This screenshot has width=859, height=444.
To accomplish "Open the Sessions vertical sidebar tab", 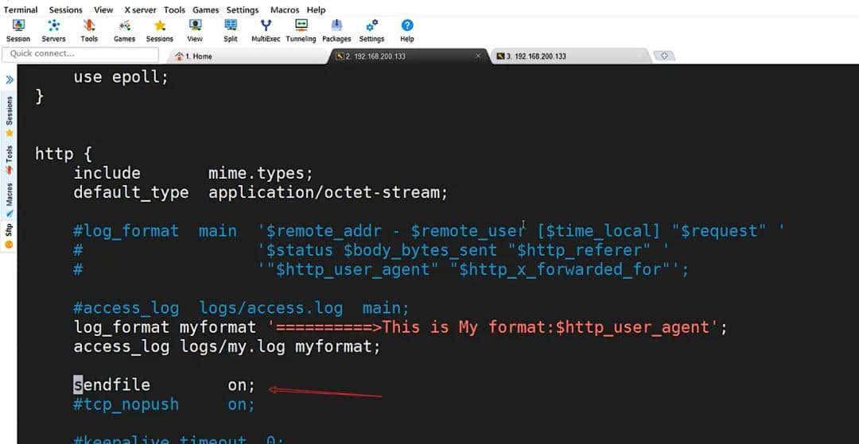I will 9,117.
